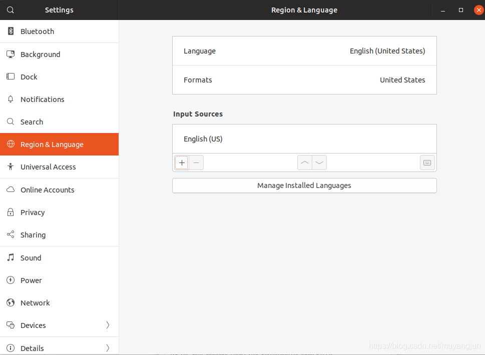Click the Network globe icon

coord(11,302)
